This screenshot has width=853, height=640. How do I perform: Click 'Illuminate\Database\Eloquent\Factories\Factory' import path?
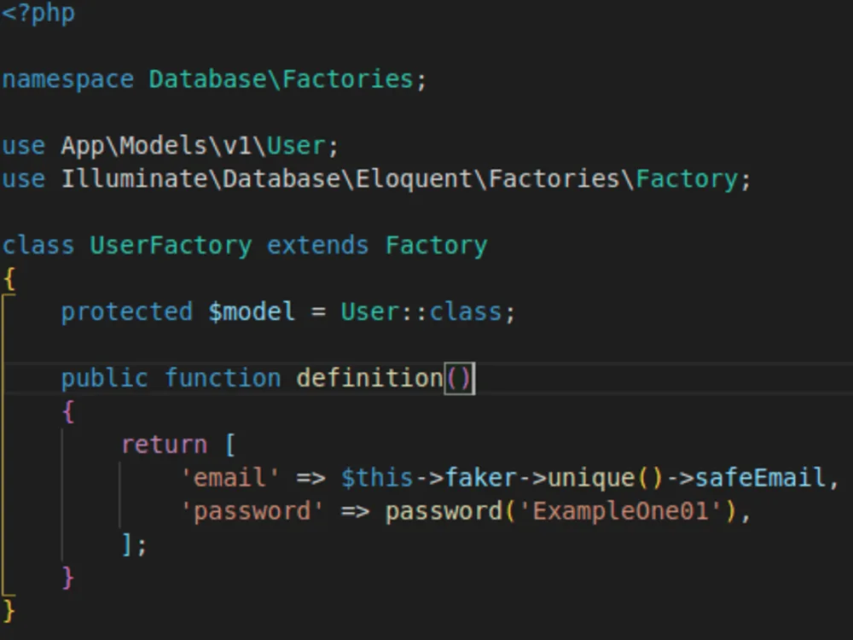(400, 179)
